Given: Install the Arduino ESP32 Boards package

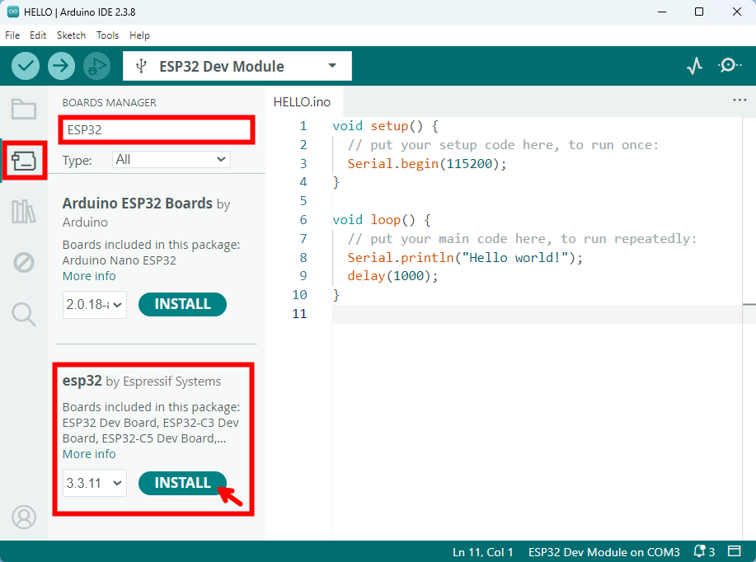Looking at the screenshot, I should 182,305.
